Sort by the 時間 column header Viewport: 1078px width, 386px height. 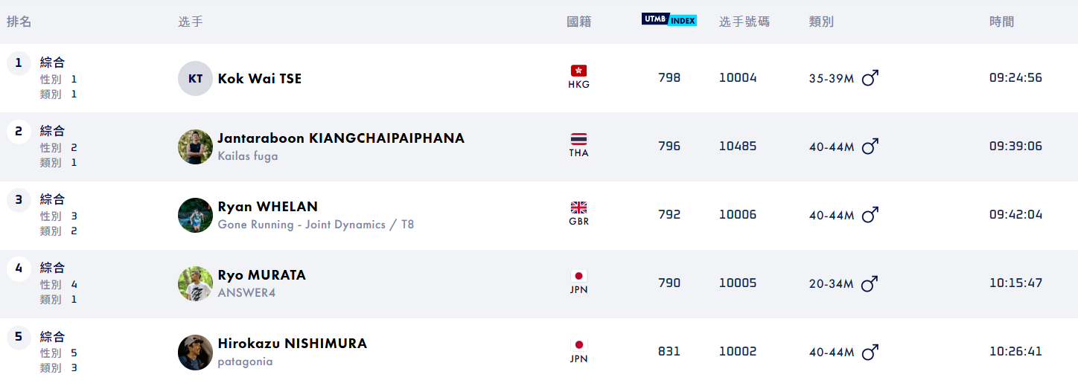tap(1001, 22)
